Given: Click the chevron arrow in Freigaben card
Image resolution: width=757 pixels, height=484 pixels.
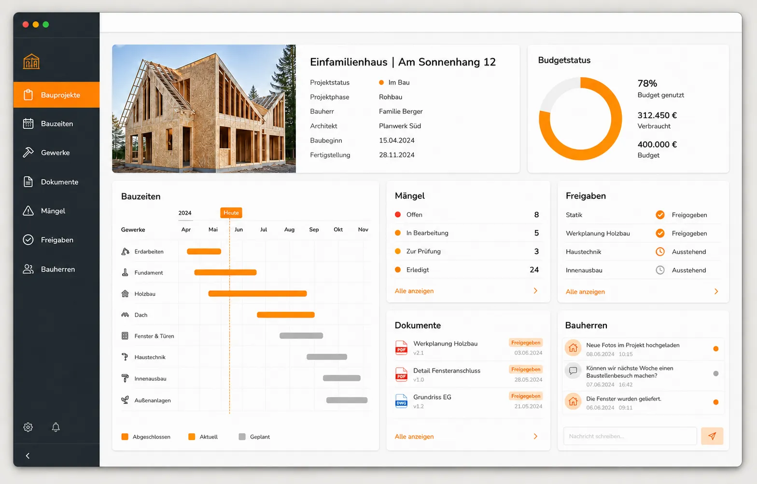Looking at the screenshot, I should tap(716, 291).
